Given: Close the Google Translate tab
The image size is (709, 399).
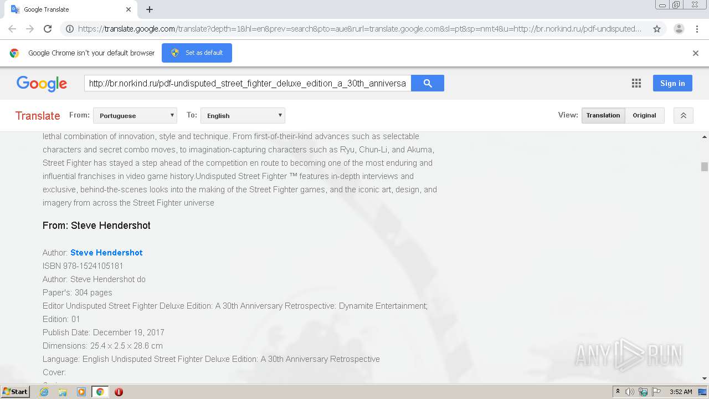Looking at the screenshot, I should coord(129,9).
